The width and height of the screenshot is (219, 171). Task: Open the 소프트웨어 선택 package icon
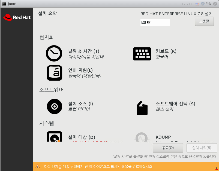142,108
